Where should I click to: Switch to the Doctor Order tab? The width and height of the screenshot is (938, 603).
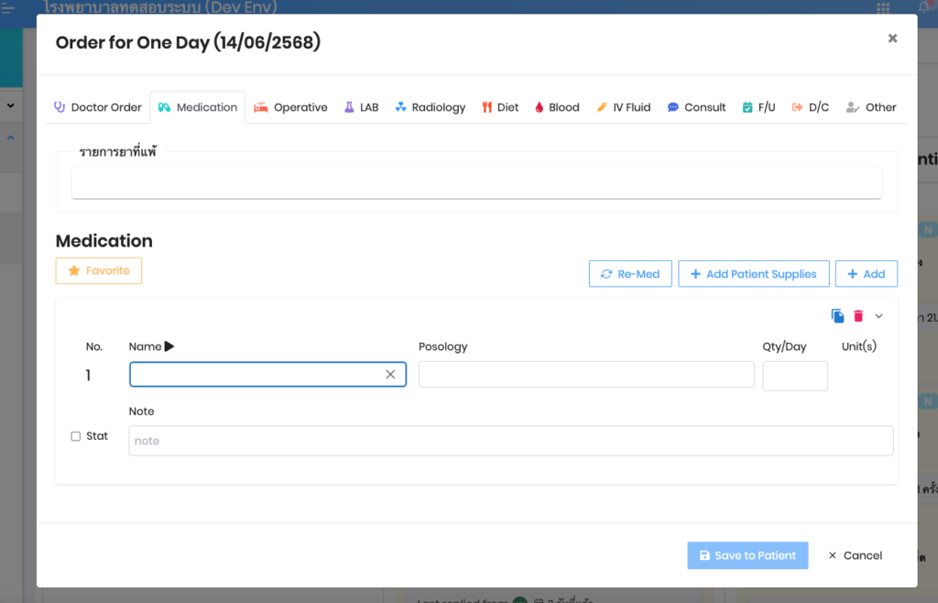[98, 107]
